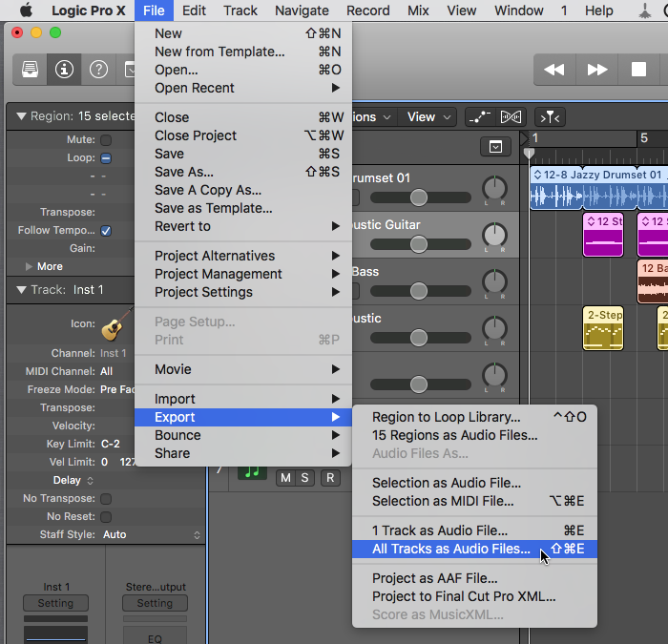Image resolution: width=668 pixels, height=644 pixels.
Task: Select the 12-8 Jazzy Drumset 01 region
Action: coord(598,188)
